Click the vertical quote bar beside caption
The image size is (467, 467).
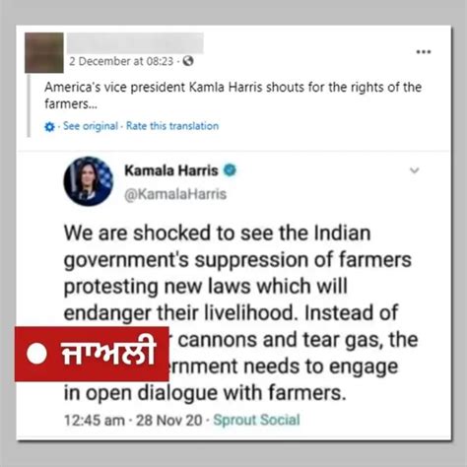tap(29, 105)
